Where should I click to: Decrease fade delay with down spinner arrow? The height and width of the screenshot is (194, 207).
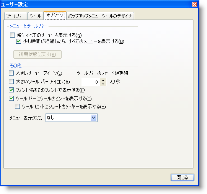pos(103,84)
